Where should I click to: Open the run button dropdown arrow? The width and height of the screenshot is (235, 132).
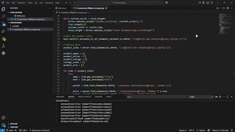(220, 8)
